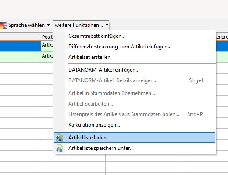
Task: Select the Artike cell in the green row
Action: click(x=47, y=57)
